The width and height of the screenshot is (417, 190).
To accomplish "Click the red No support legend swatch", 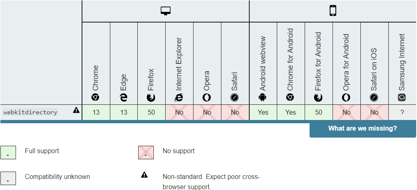I will [x=146, y=152].
